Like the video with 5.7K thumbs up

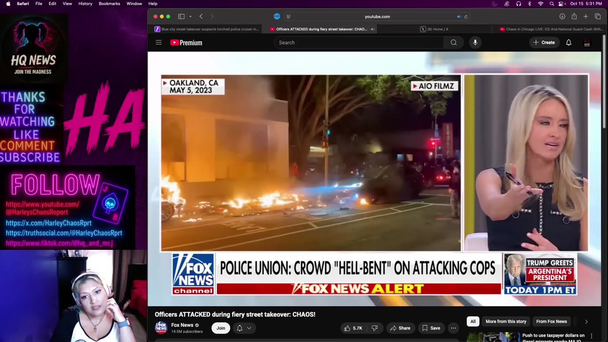coord(353,328)
